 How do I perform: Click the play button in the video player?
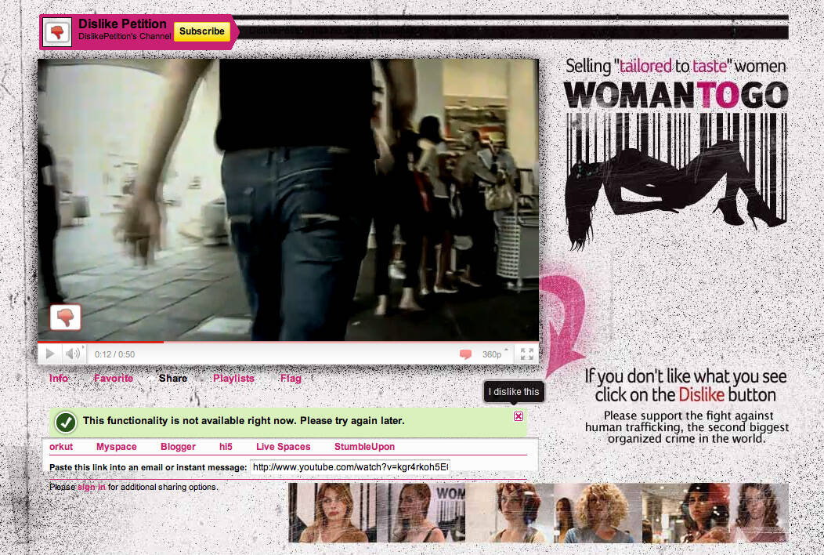[x=50, y=354]
